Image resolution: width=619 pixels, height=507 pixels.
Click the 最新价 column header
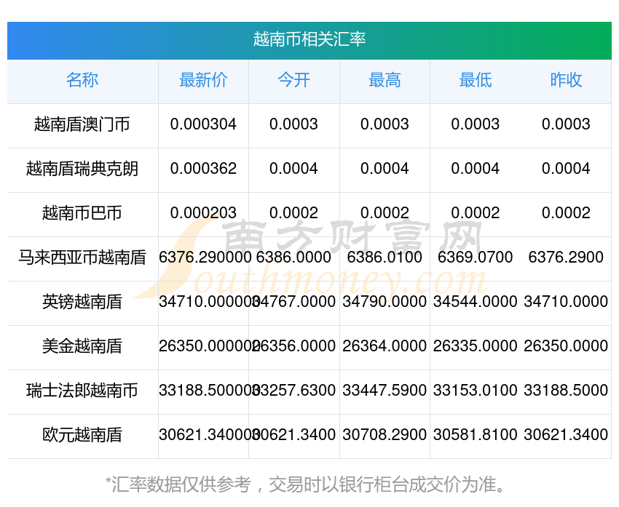[x=203, y=81]
